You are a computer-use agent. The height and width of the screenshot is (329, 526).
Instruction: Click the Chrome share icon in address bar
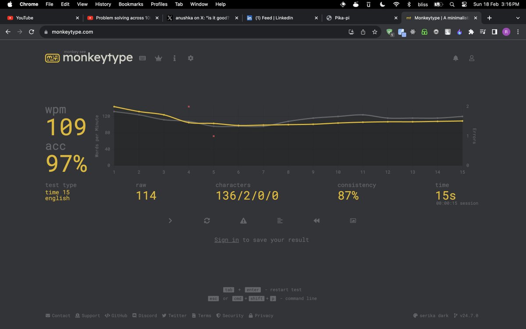click(x=363, y=32)
